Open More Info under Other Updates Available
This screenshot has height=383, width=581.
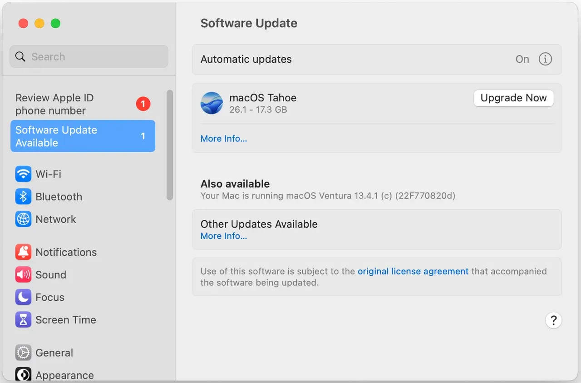224,236
